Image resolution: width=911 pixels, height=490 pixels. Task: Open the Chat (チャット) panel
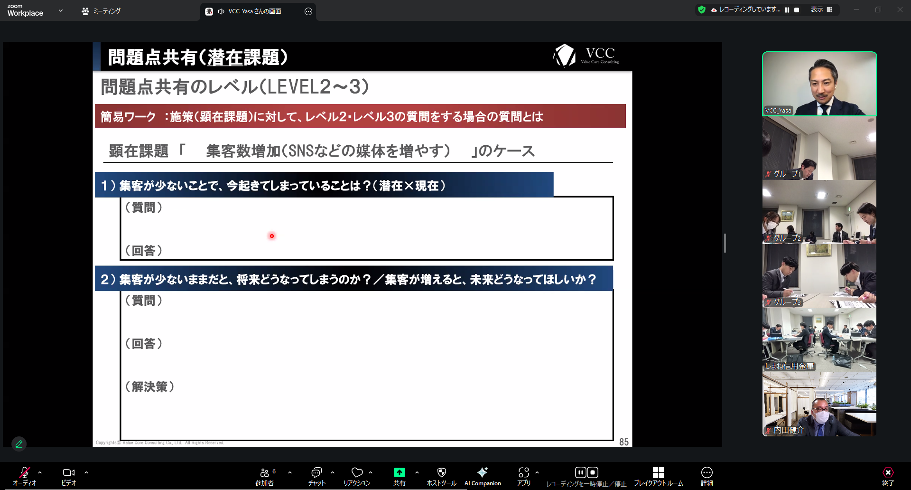click(316, 476)
